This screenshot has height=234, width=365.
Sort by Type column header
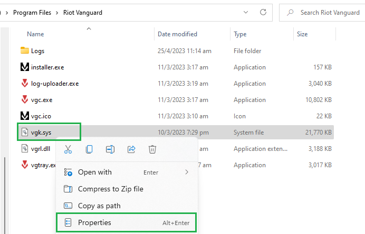240,34
